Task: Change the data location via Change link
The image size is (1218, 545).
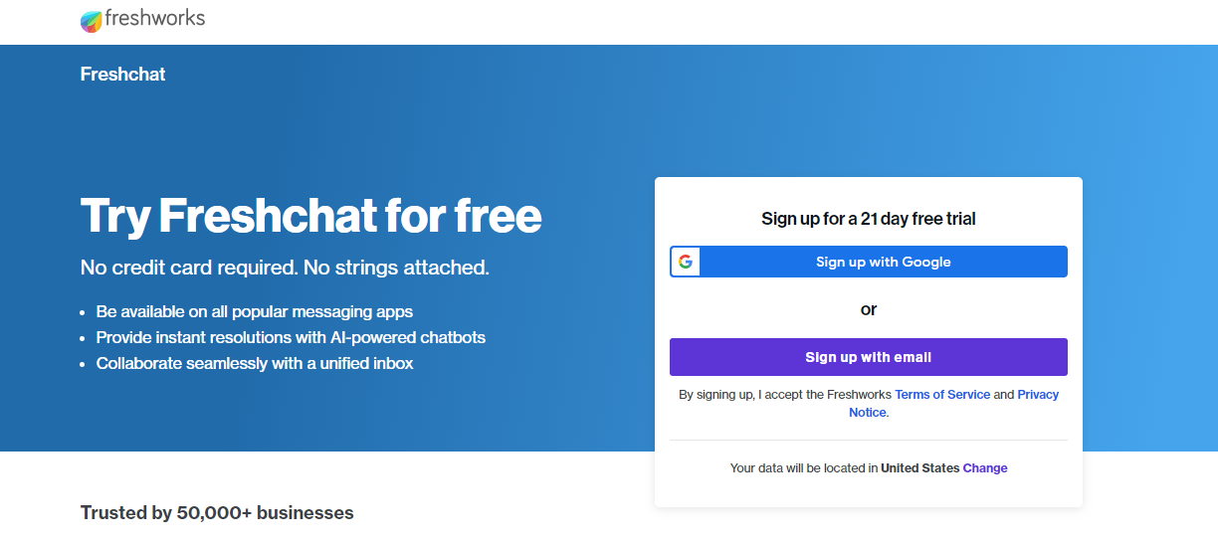Action: click(985, 468)
